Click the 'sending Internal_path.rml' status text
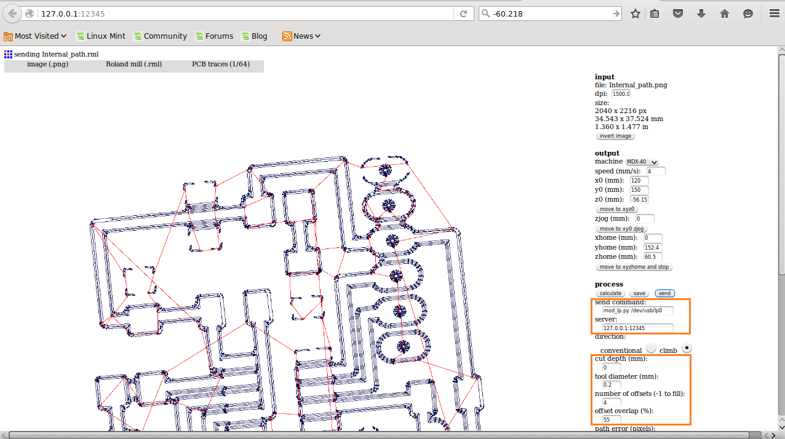The height and width of the screenshot is (439, 785). pos(57,55)
